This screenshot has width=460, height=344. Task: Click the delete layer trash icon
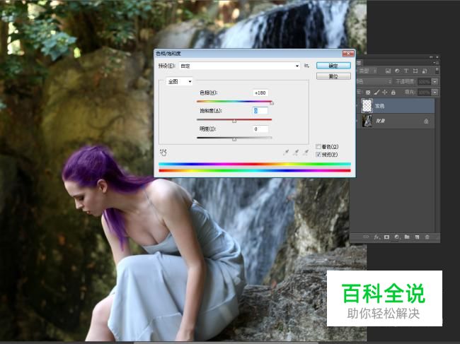pos(427,237)
